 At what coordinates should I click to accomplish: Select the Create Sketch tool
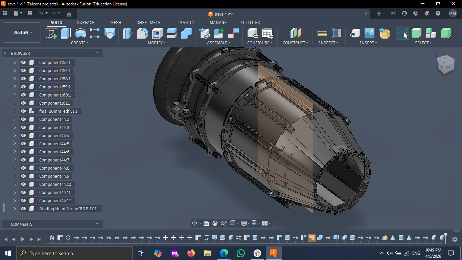[52, 33]
